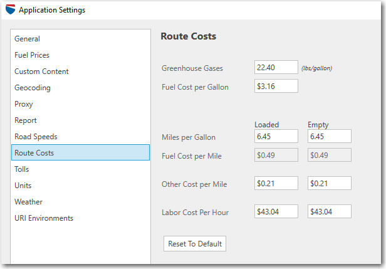This screenshot has height=269, width=386.
Task: Click Loaded Labor Cost Per Hour field
Action: tap(276, 211)
